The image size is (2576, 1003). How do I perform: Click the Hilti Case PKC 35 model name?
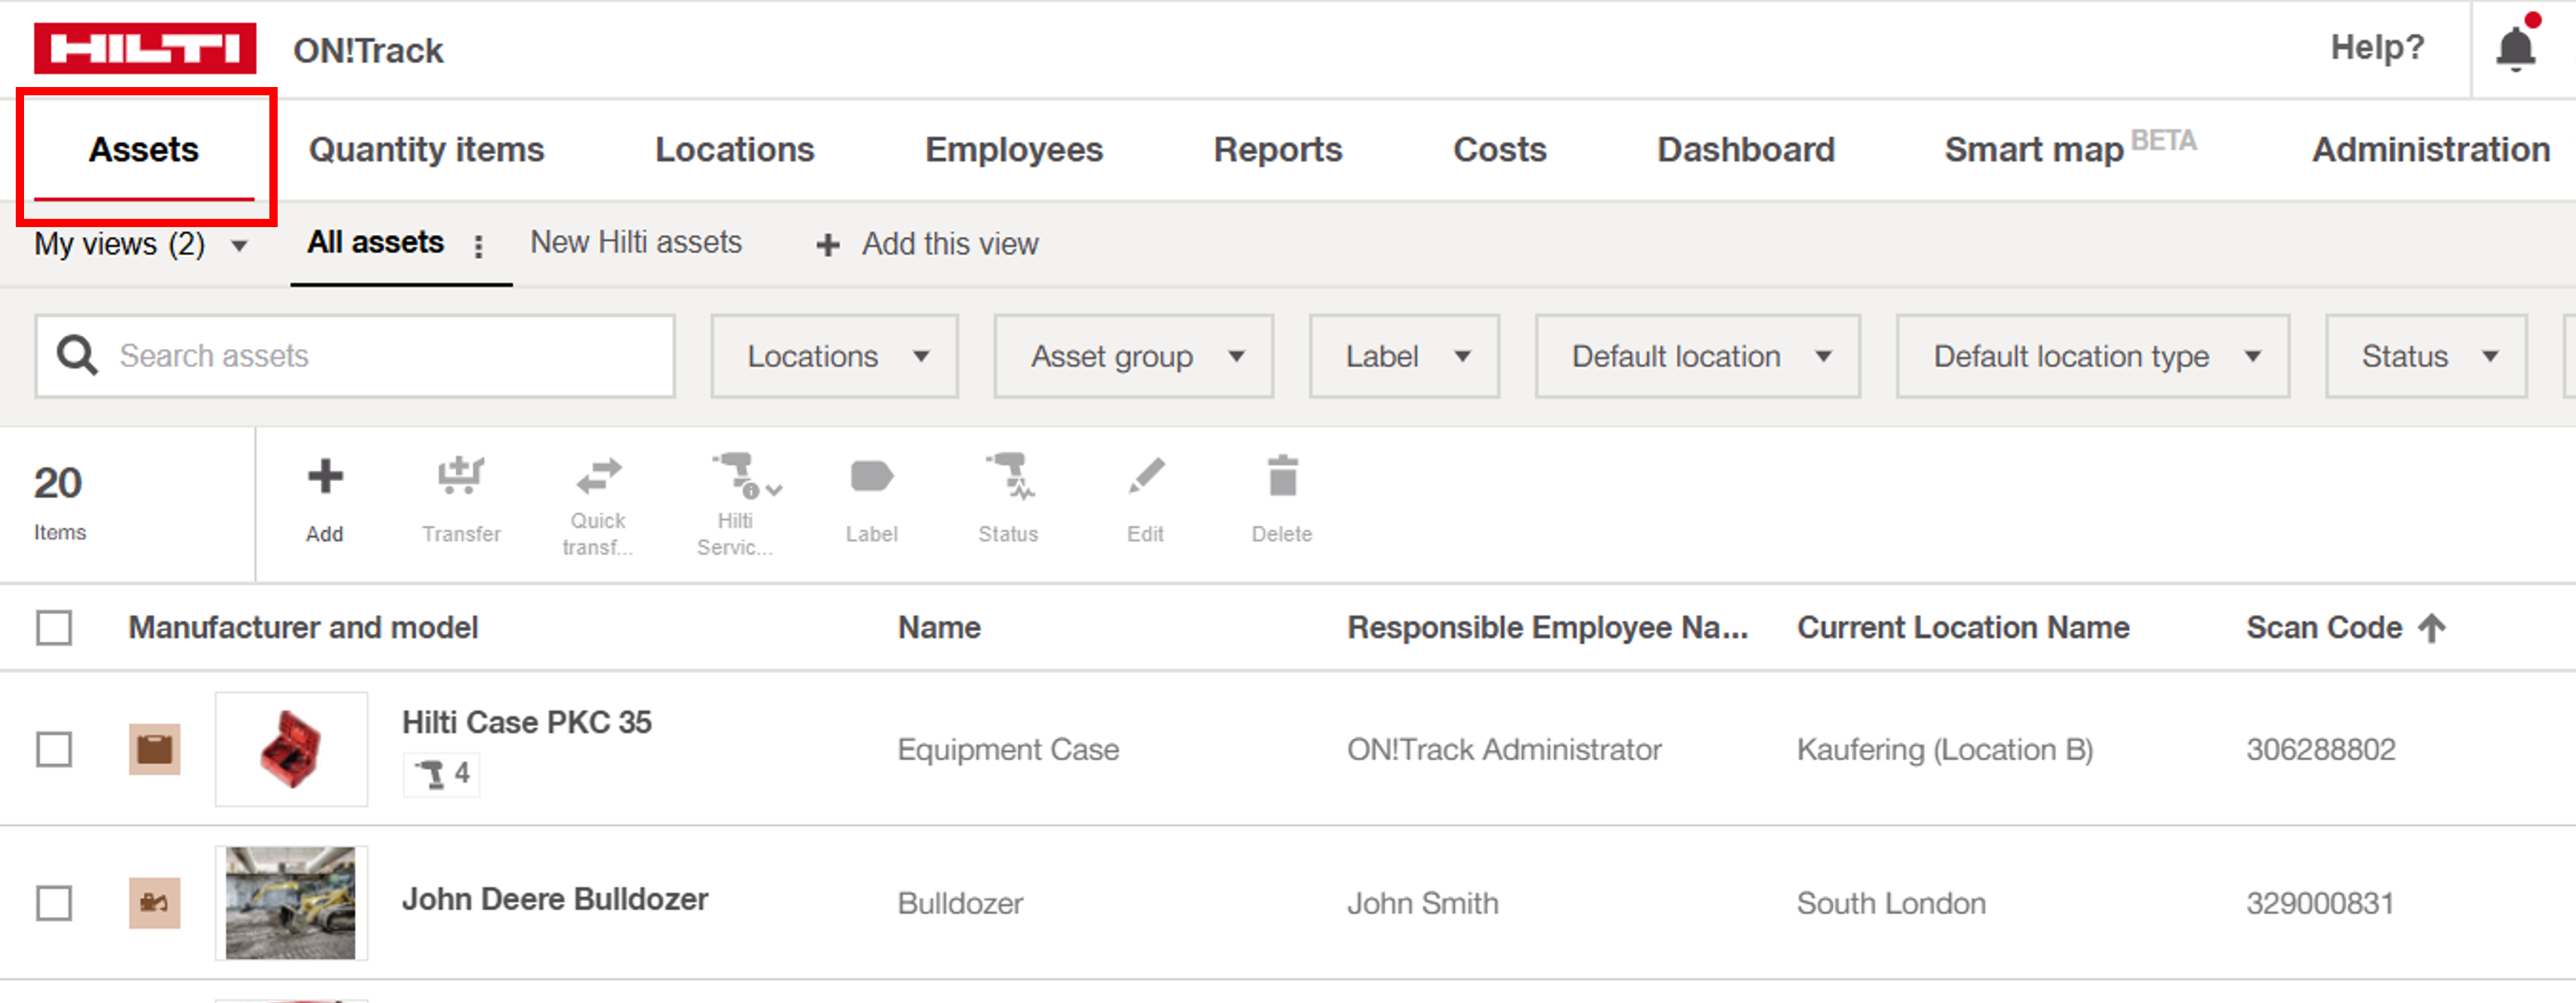[x=527, y=723]
